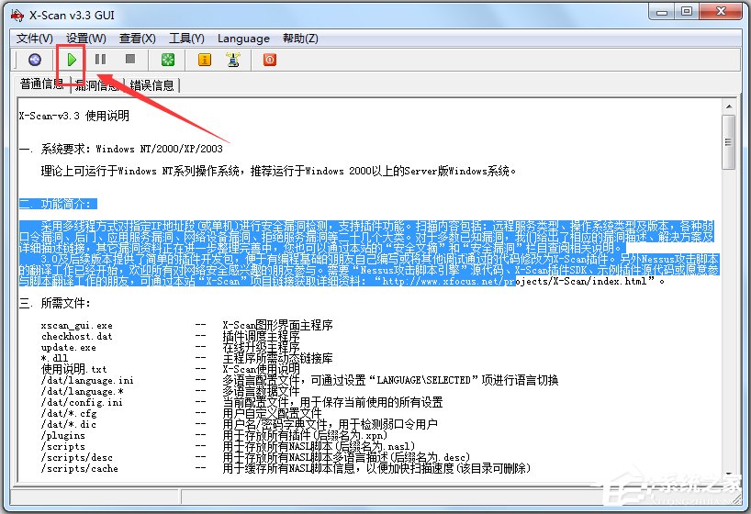This screenshot has height=514, width=751.
Task: Click the 'LANGUAGE\SELECTED' description line
Action: 391,380
